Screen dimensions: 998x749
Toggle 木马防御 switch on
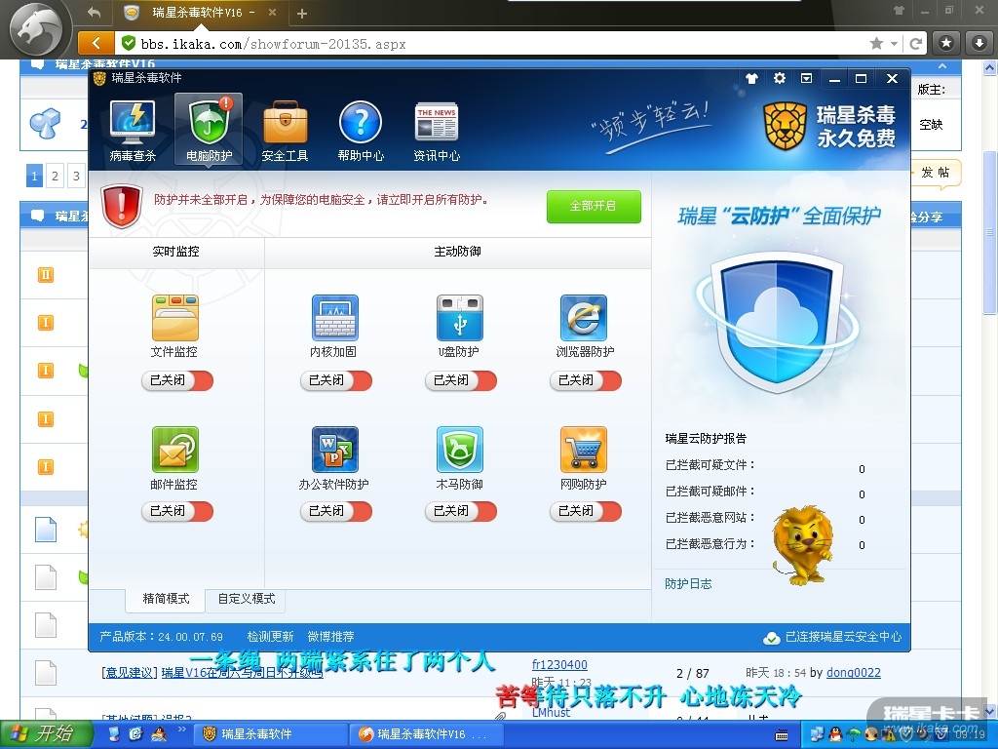tap(461, 511)
